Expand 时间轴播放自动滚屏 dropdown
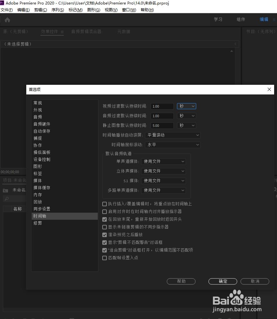 (172, 135)
